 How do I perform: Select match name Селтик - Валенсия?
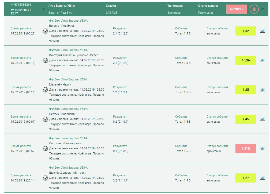click(x=62, y=114)
